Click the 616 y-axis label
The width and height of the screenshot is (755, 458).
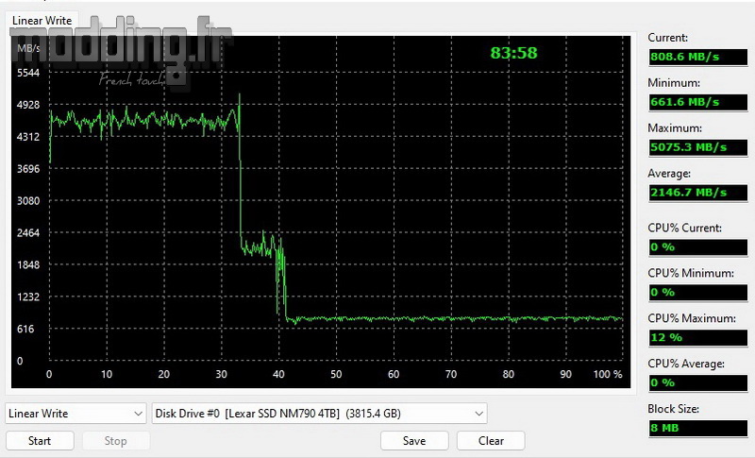pos(25,329)
